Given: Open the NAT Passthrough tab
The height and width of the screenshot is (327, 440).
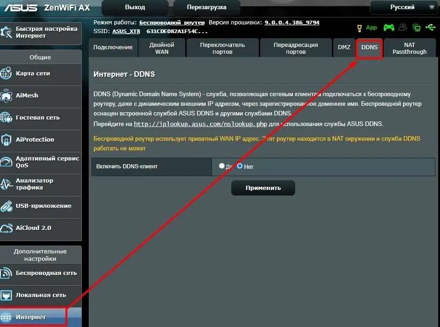Looking at the screenshot, I should coord(409,48).
